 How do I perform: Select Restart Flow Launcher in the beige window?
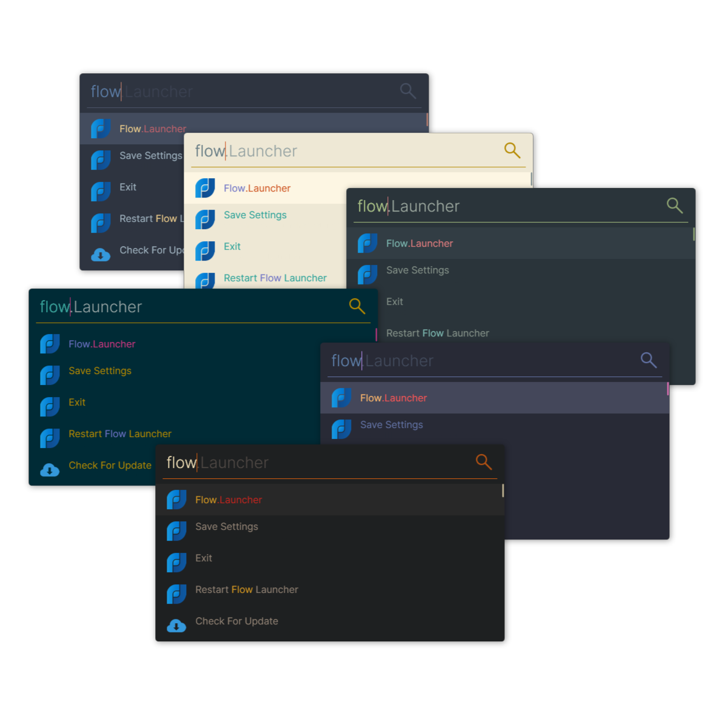[x=275, y=278]
